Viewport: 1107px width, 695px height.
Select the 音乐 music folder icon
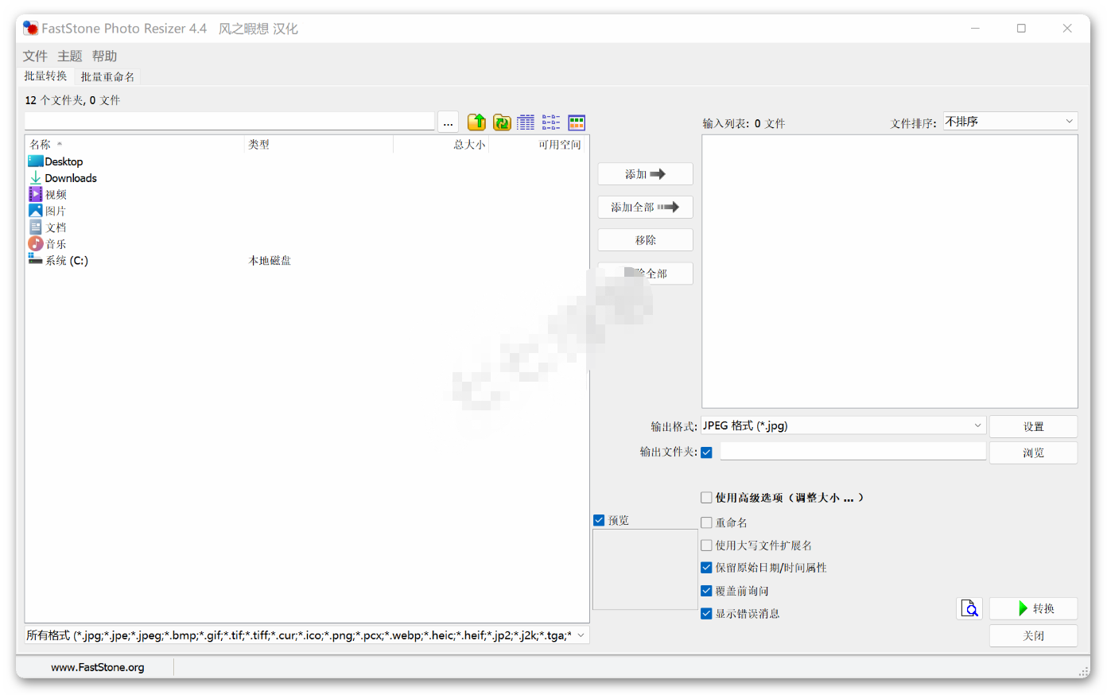pyautogui.click(x=36, y=244)
